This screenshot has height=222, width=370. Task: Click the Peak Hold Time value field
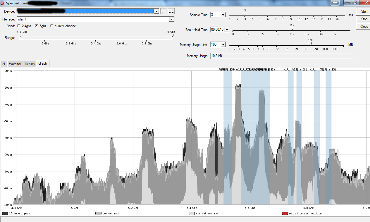click(x=217, y=30)
